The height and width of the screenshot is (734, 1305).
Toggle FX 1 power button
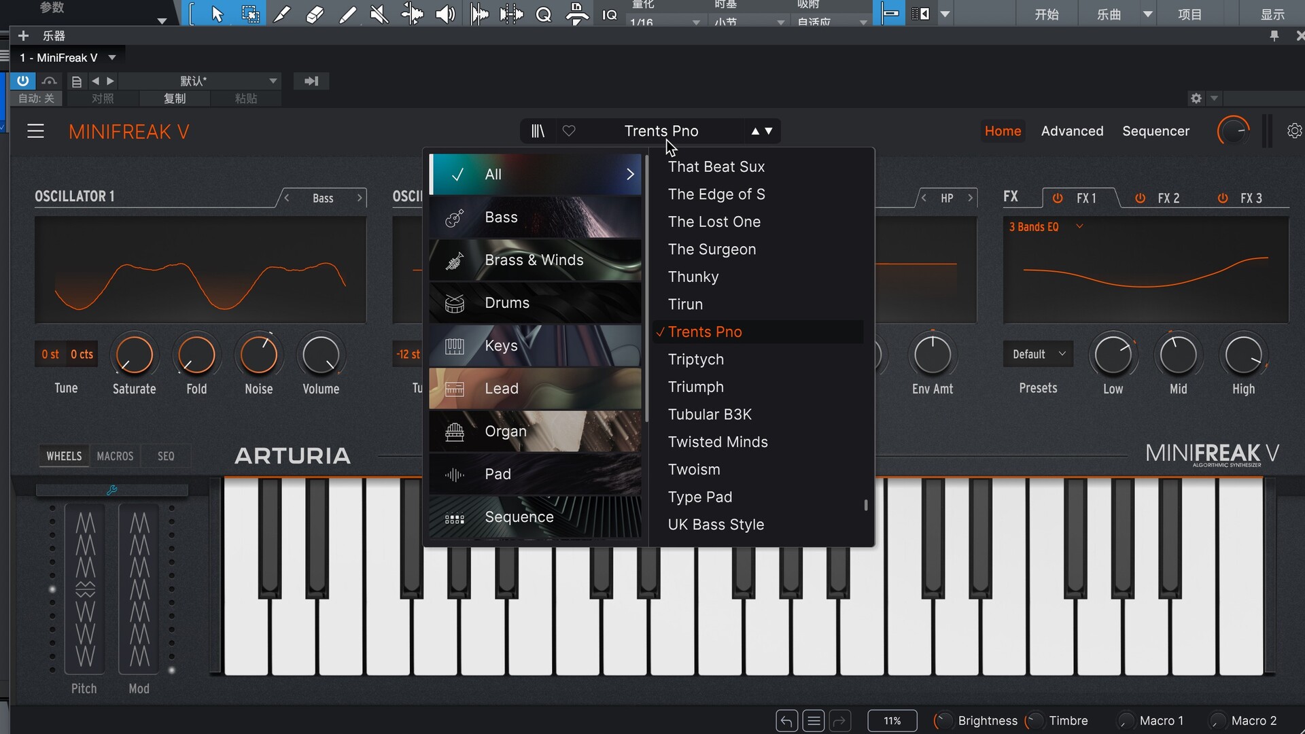(1058, 198)
